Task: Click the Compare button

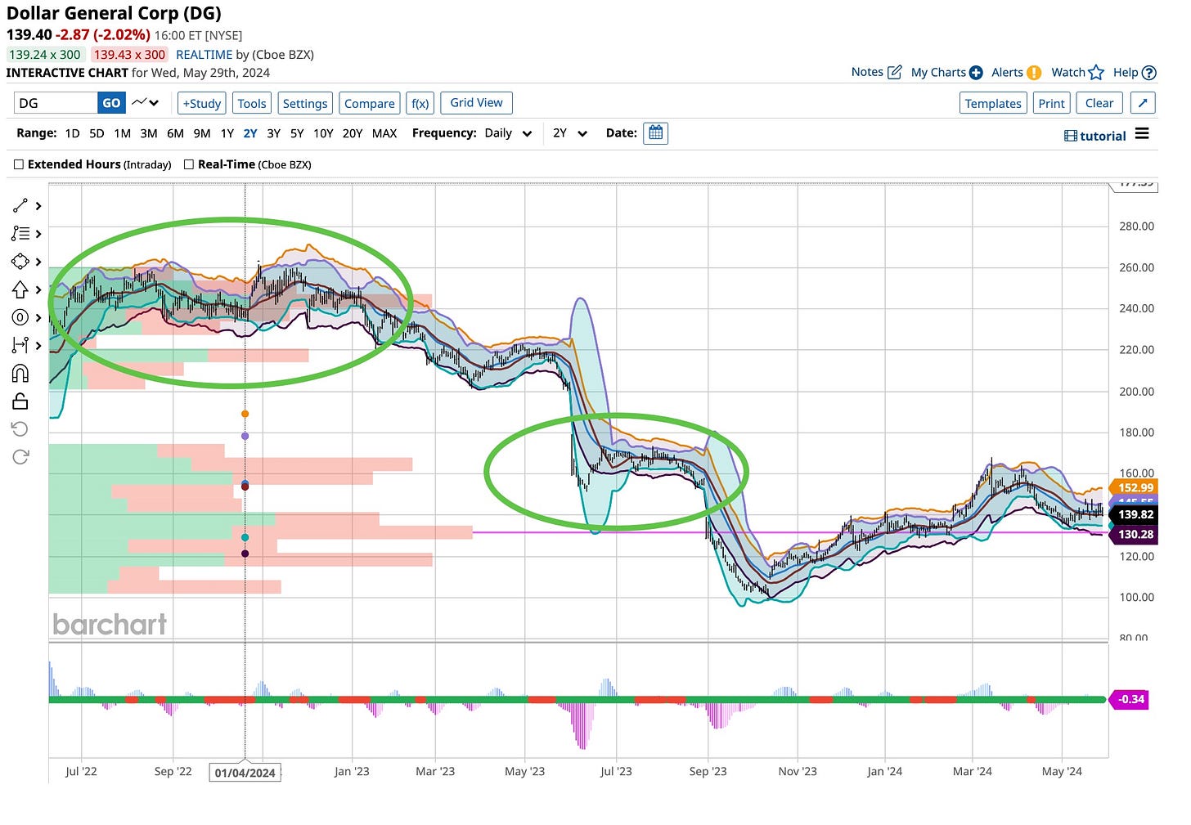Action: [370, 103]
